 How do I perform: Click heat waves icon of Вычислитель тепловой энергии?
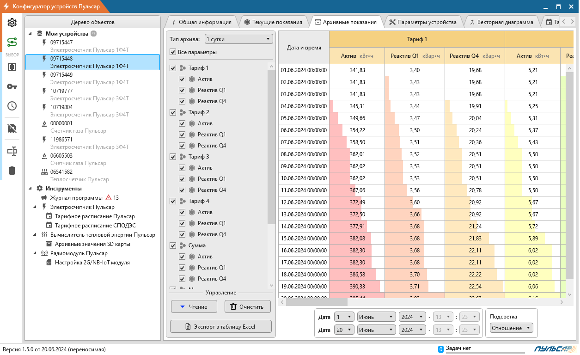tap(44, 235)
